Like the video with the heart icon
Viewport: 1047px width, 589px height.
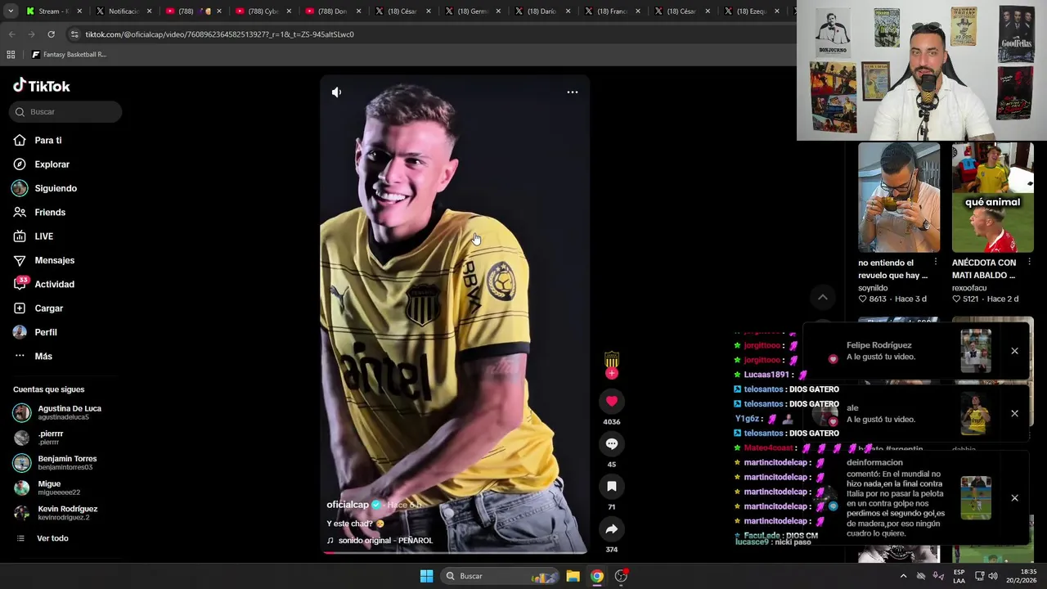(611, 401)
